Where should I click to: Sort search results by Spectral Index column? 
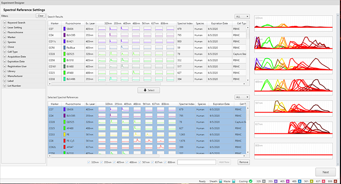point(185,23)
